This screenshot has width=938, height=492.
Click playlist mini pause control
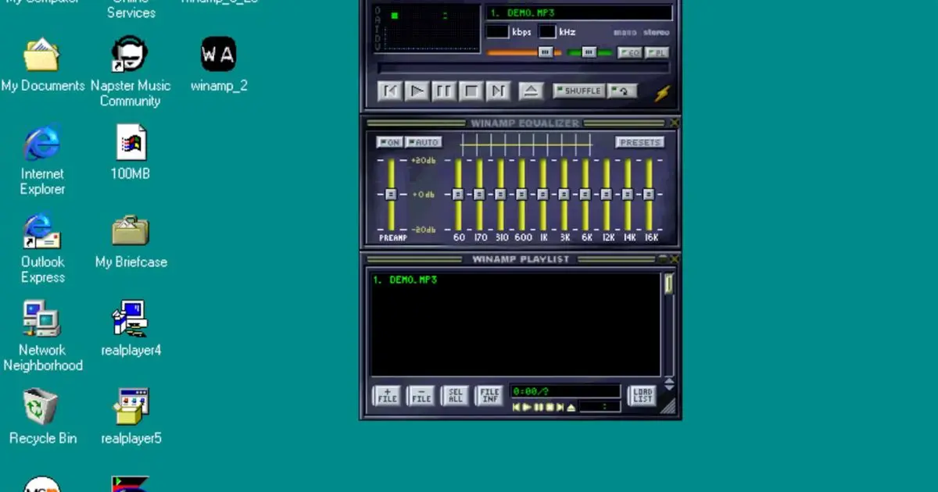point(538,407)
